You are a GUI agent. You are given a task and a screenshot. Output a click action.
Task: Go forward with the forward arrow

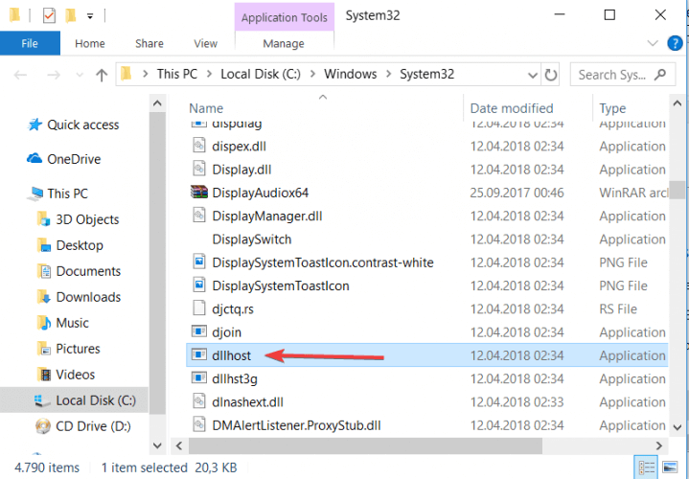tap(54, 75)
